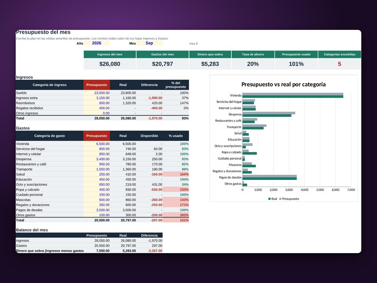Click the Regalos recibidos budget cell 400.00
The height and width of the screenshot is (283, 377).
(x=97, y=108)
